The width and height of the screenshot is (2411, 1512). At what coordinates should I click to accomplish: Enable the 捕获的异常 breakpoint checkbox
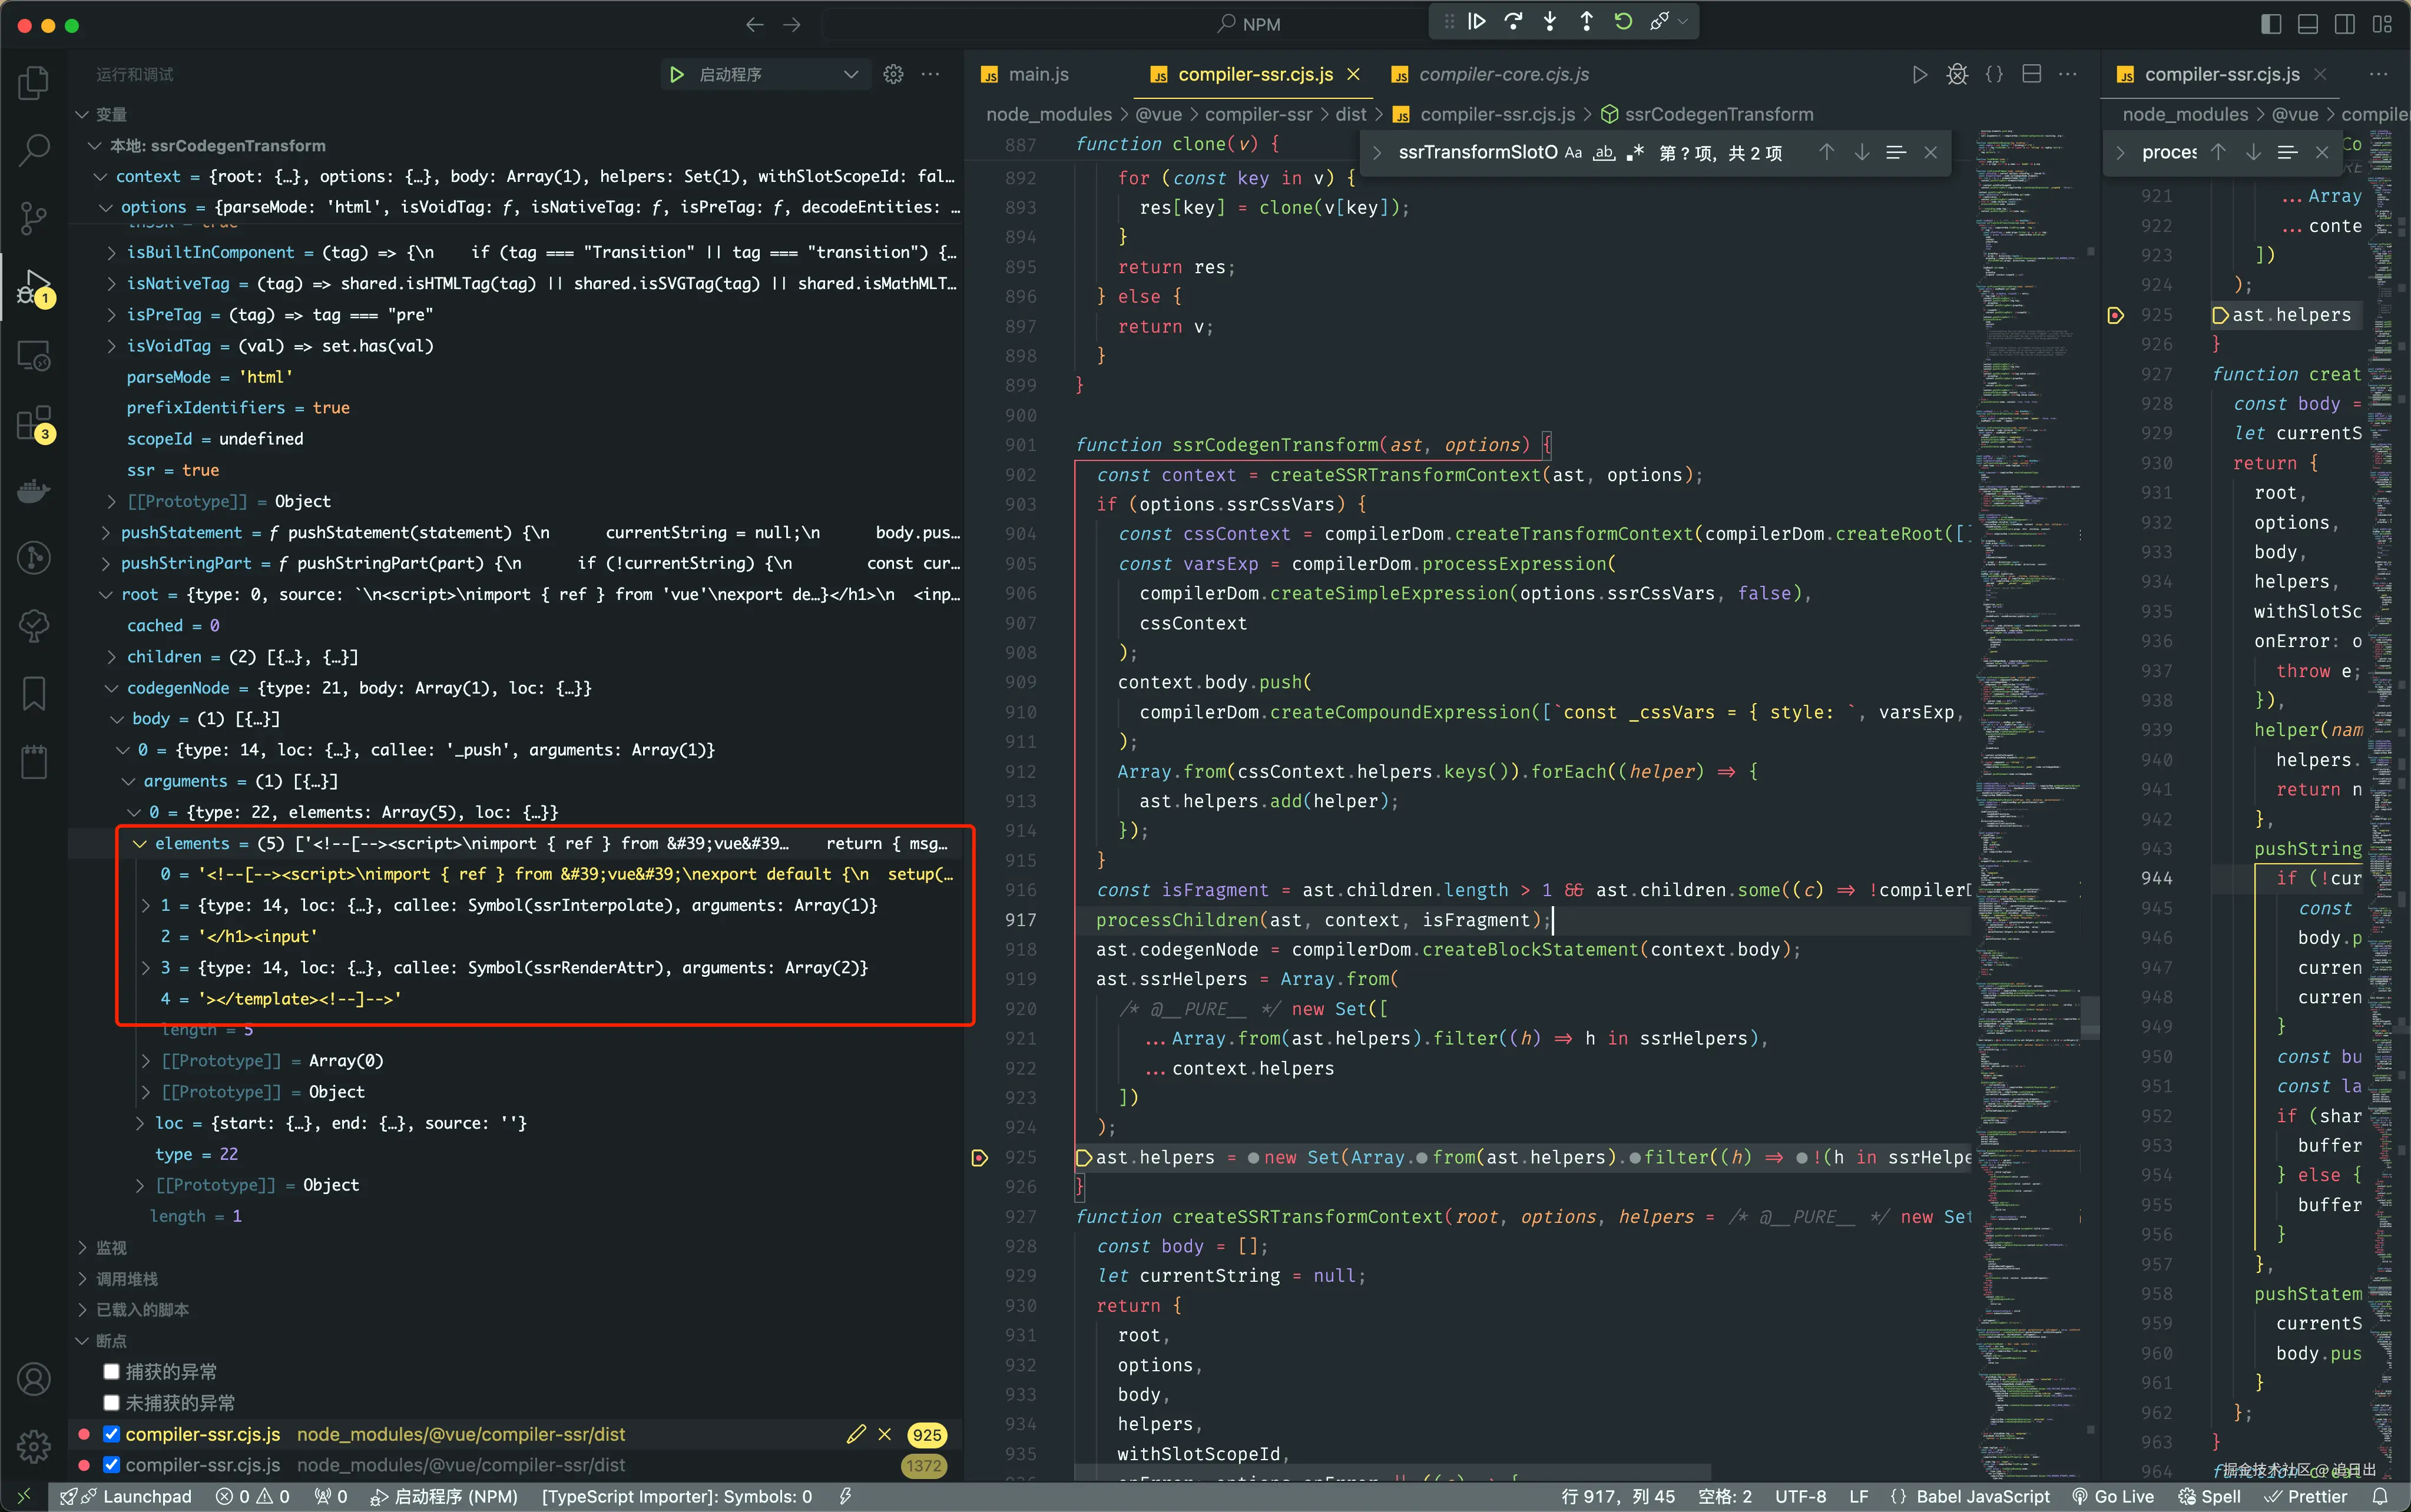pos(112,1371)
